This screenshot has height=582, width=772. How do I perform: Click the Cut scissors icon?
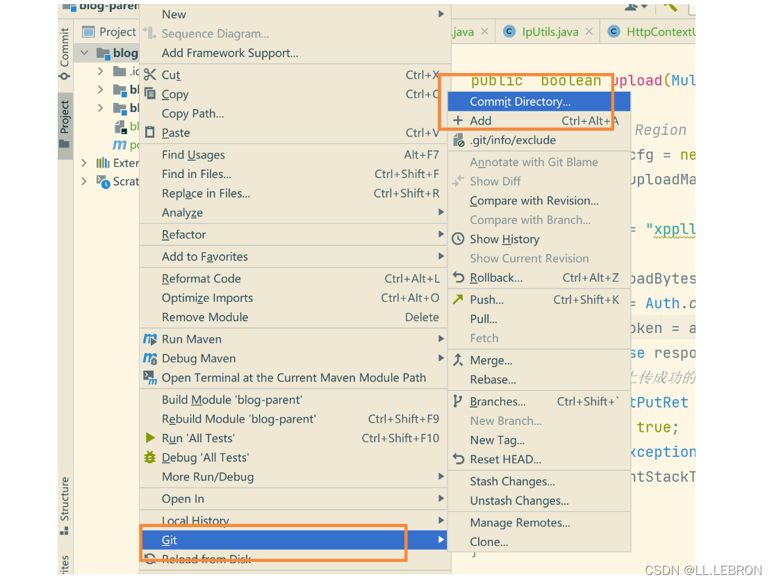pyautogui.click(x=150, y=74)
